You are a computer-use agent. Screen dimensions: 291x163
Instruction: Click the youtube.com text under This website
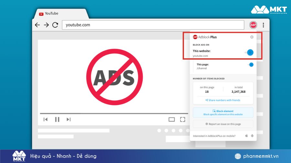pos(200,56)
